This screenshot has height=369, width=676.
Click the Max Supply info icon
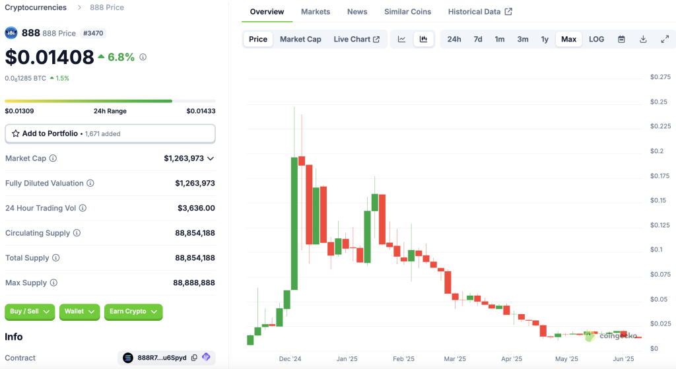tap(53, 283)
